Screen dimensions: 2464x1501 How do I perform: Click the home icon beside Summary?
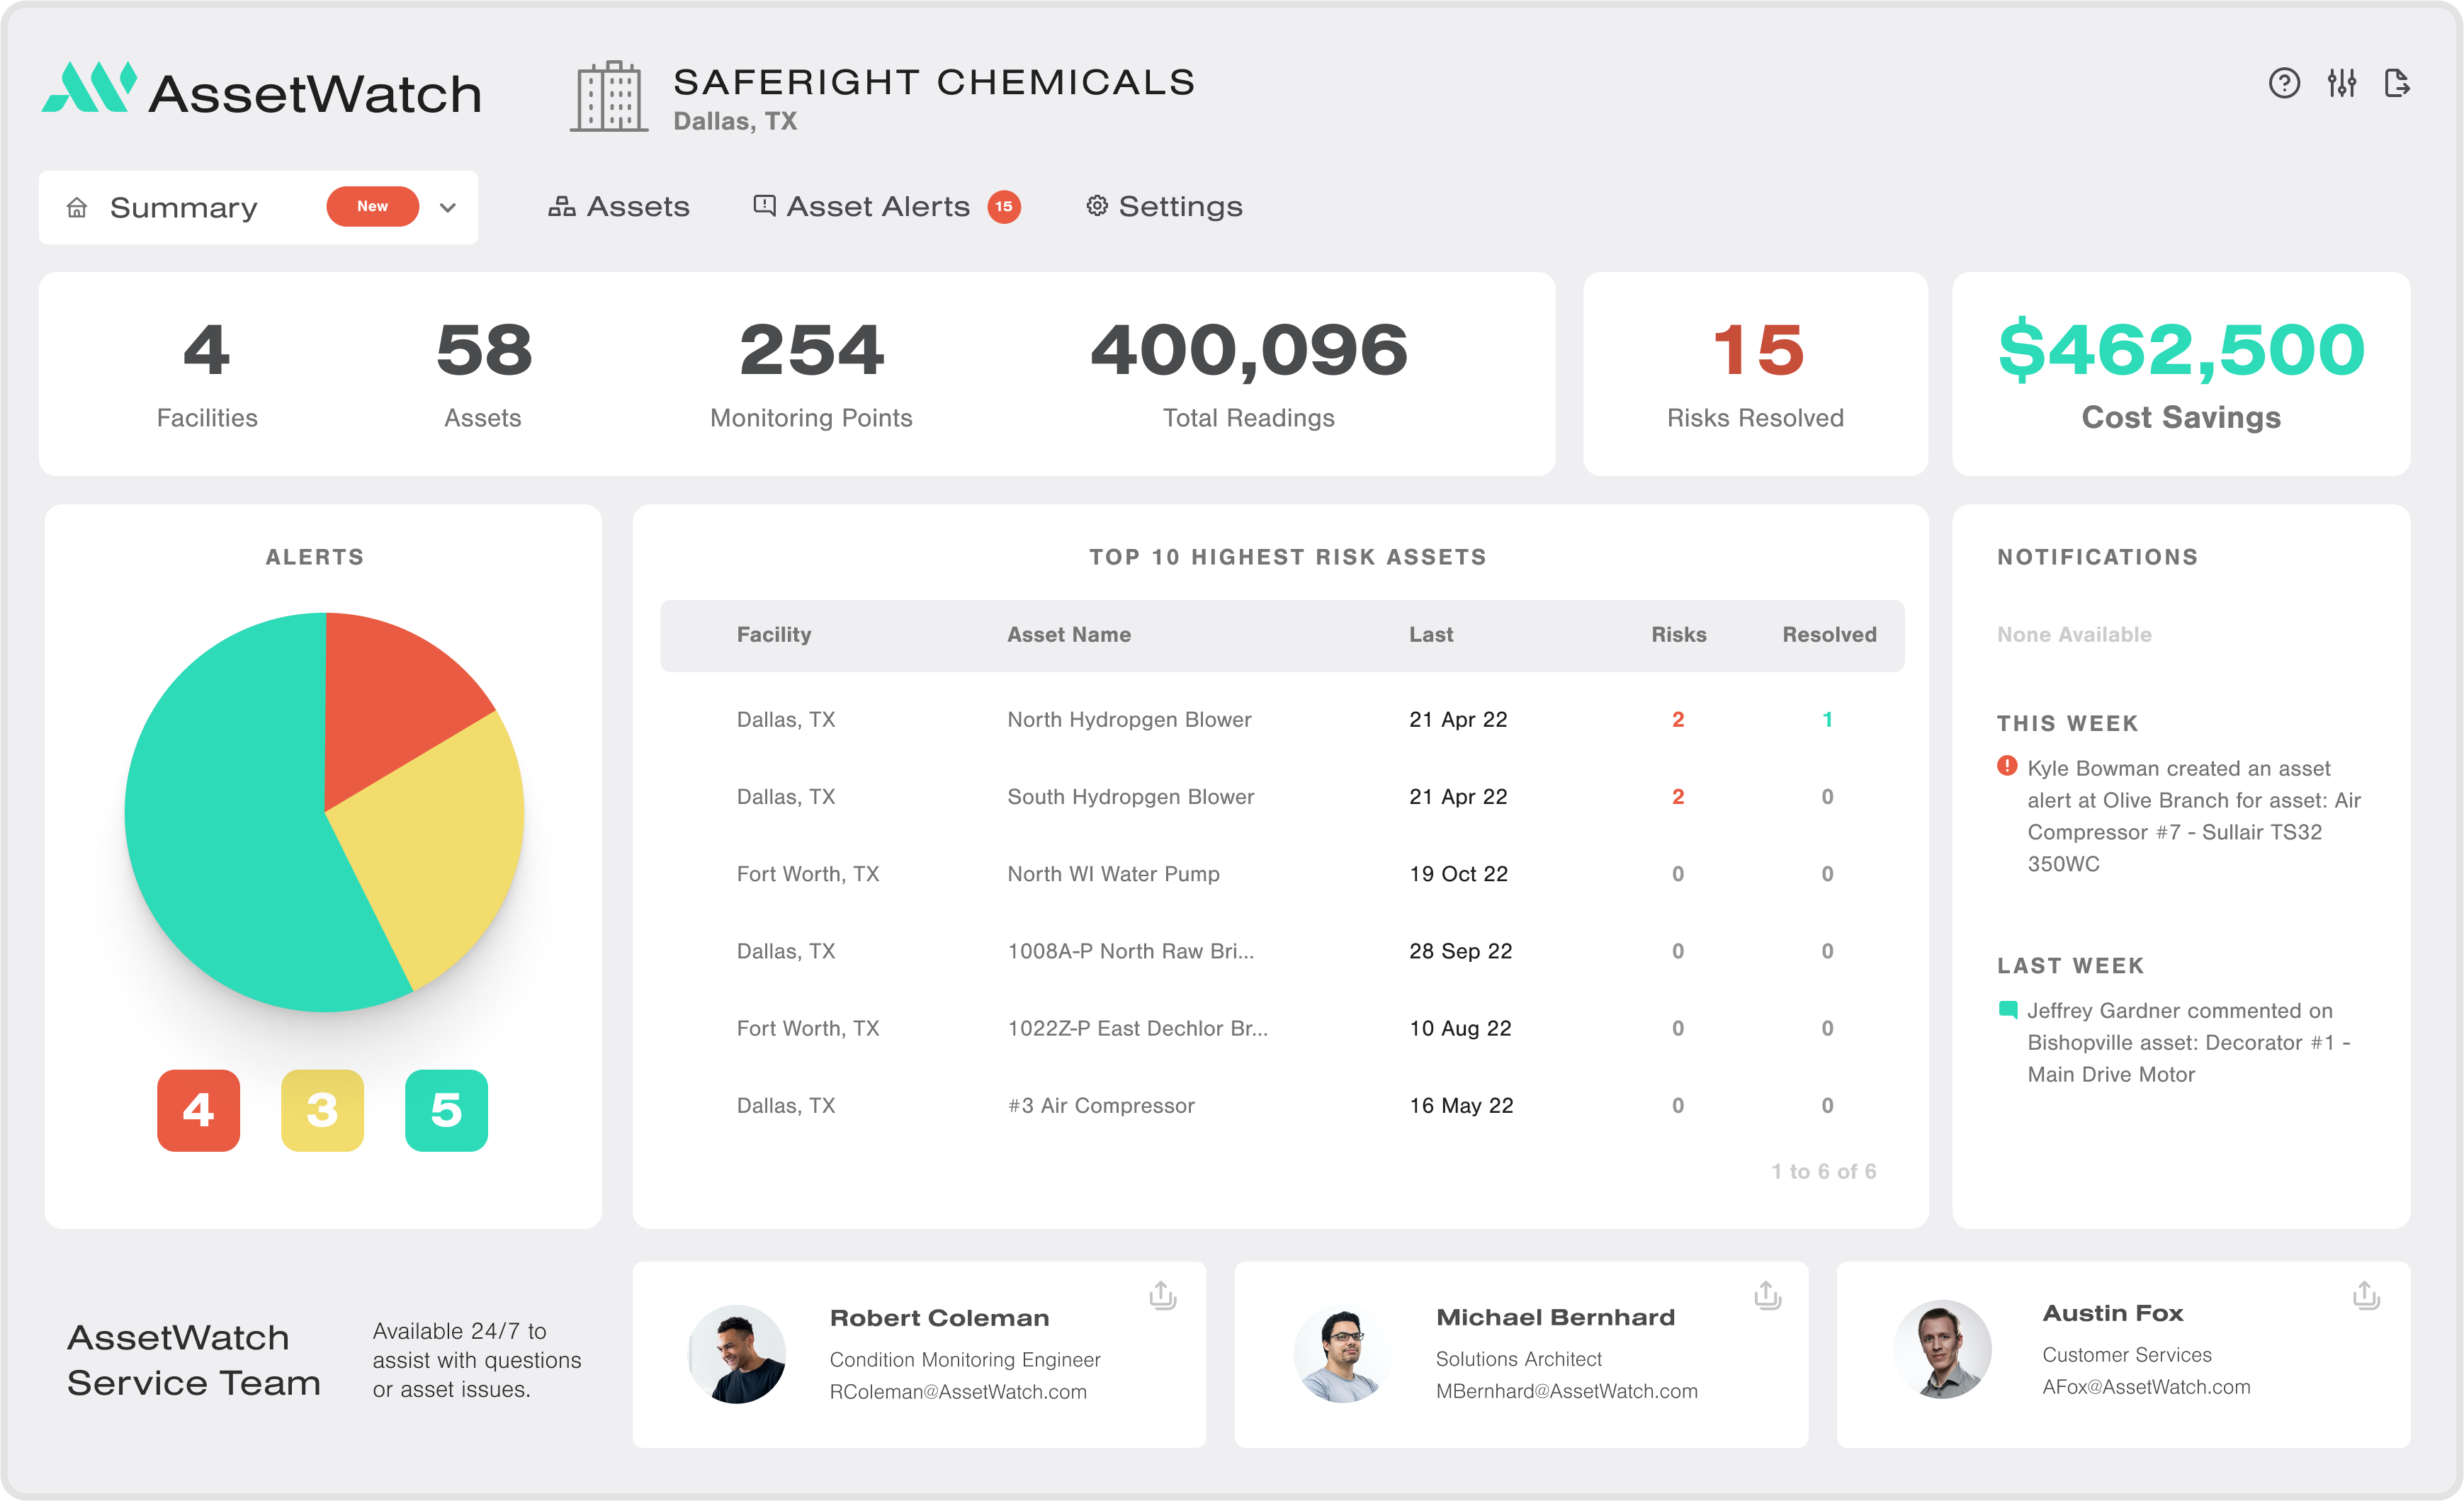pyautogui.click(x=78, y=207)
